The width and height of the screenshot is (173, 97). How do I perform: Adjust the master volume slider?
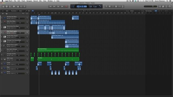(x=150, y=6)
